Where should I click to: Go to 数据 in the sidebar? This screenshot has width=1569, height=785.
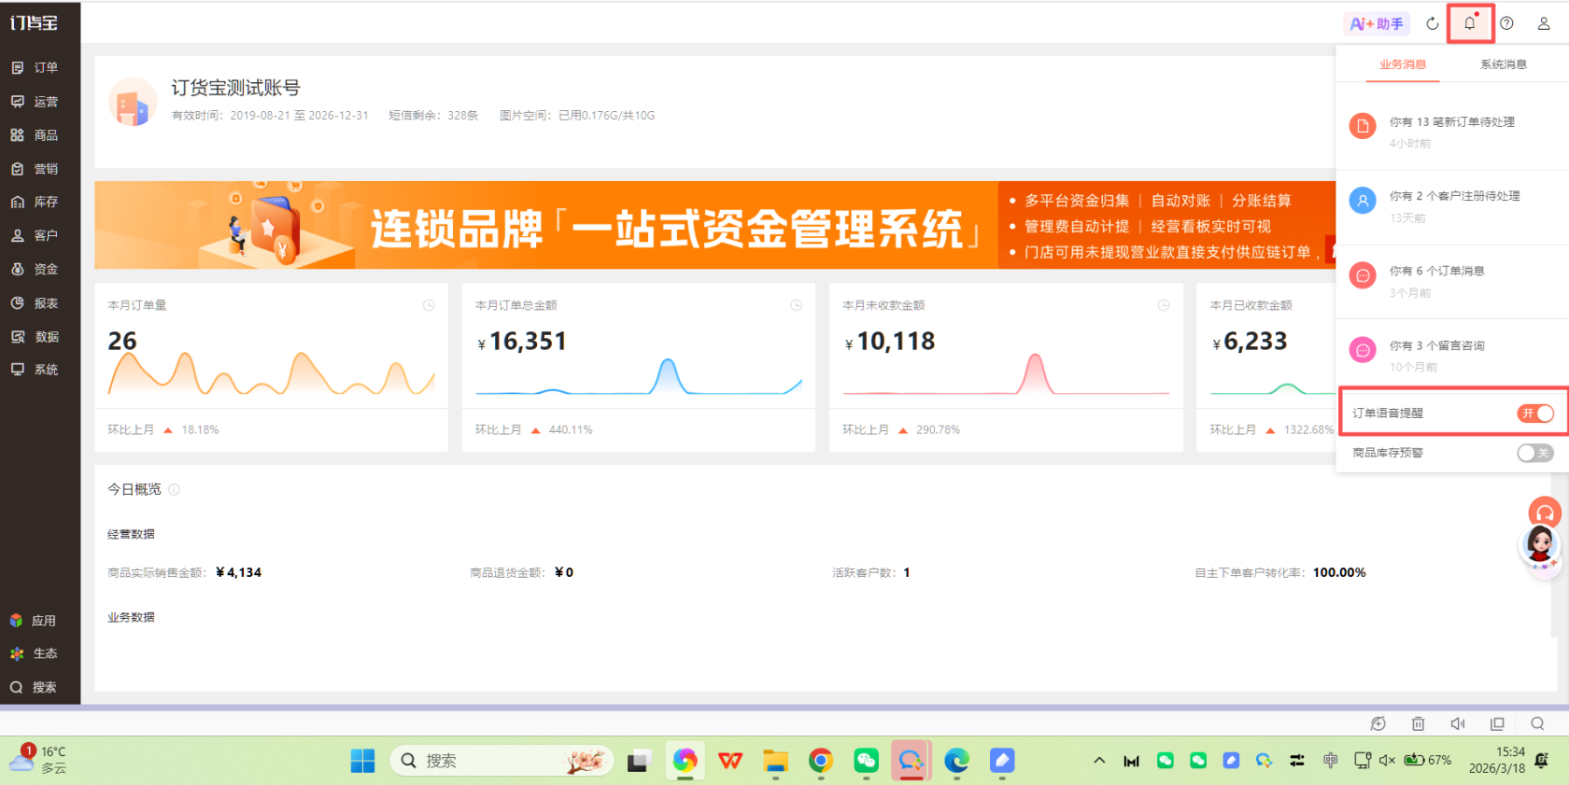tap(35, 337)
